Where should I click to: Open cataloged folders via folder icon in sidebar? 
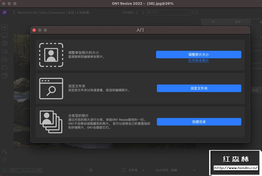click(x=4, y=51)
